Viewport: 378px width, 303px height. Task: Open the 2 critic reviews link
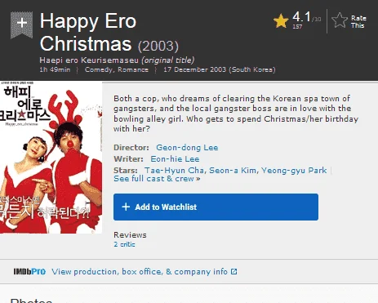(124, 244)
